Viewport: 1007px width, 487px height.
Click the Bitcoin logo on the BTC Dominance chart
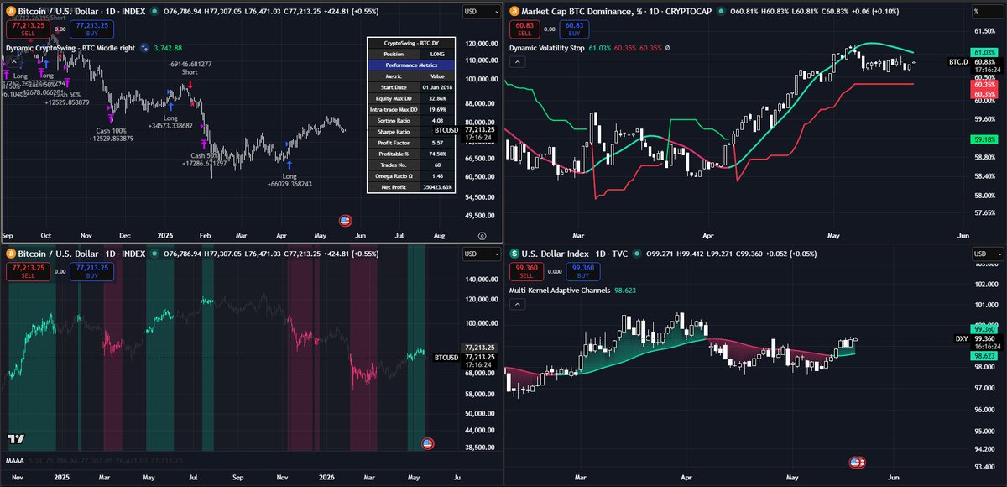pyautogui.click(x=514, y=10)
